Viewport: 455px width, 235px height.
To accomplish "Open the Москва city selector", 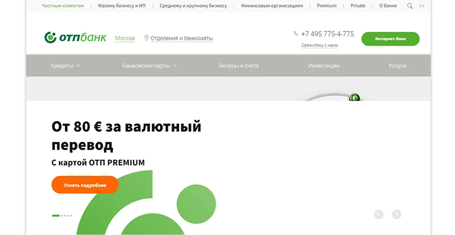I will (125, 38).
